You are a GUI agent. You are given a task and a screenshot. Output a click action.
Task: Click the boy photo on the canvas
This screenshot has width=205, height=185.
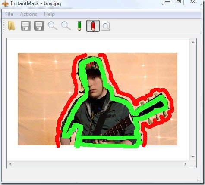pos(98,99)
